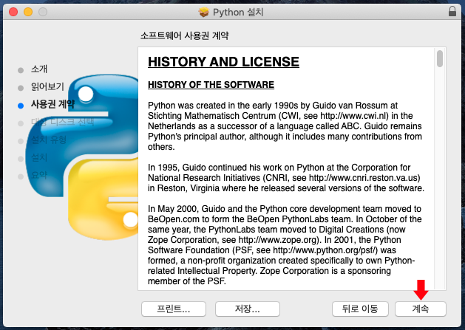Click the 'In 1995, Guido continued' paragraph
Image resolution: width=465 pixels, height=330 pixels.
click(x=286, y=178)
